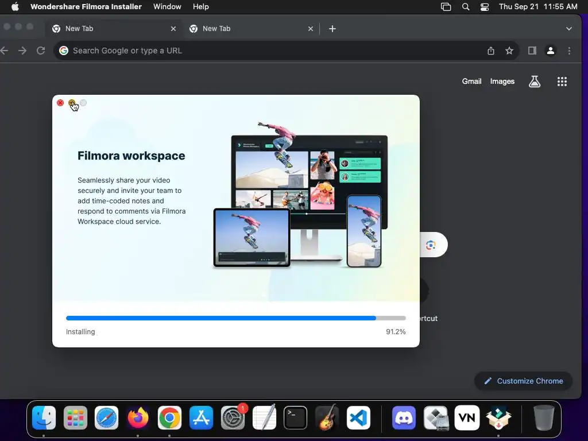The width and height of the screenshot is (588, 441).
Task: Minimize the Filmora installer window
Action: coord(72,103)
